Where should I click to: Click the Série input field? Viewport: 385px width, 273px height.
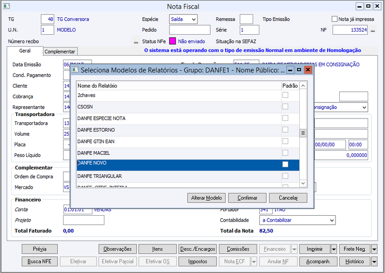pos(249,30)
